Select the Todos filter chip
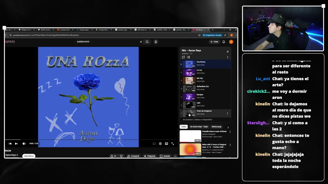Screen dimensions: 328x184 [x=184, y=127]
